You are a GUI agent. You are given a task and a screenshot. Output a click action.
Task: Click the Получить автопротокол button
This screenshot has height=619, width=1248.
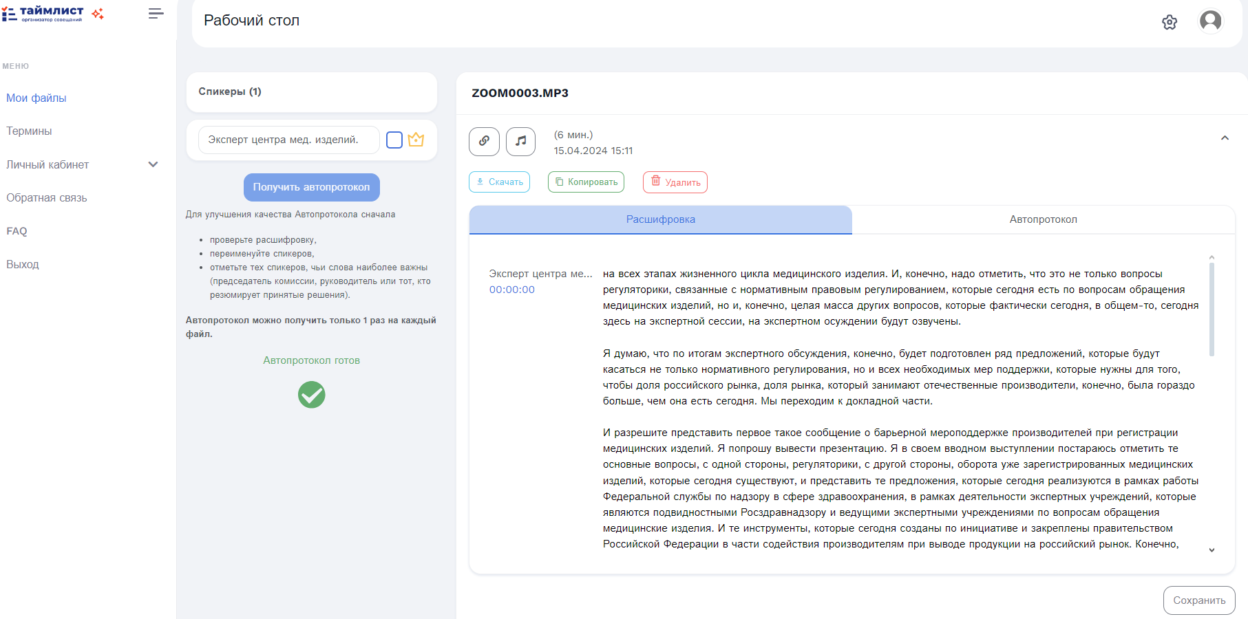(311, 187)
